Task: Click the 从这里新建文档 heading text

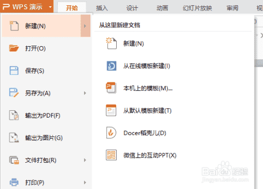Action: pos(119,25)
